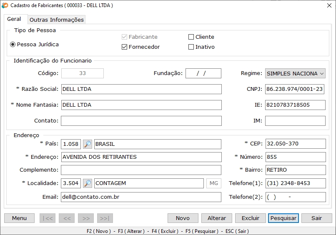
Task: Click into the Email input field
Action: point(141,197)
